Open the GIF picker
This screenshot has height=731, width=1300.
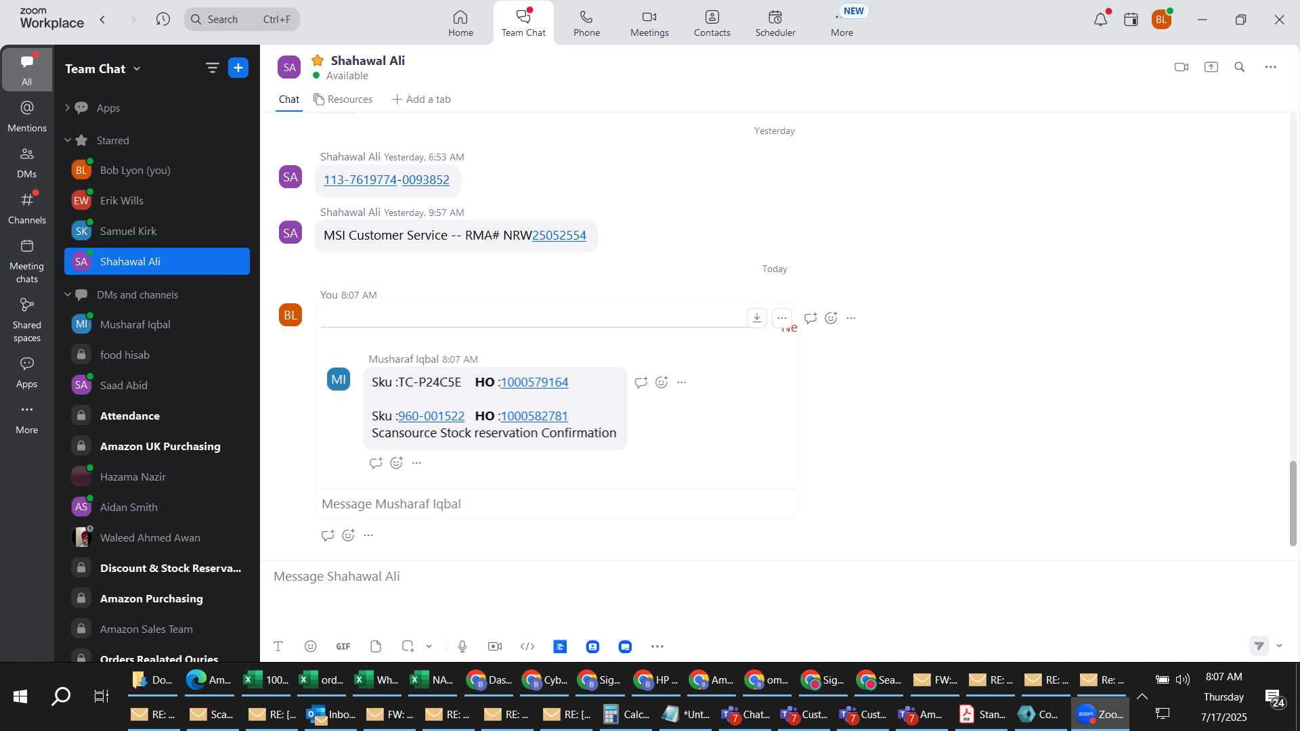click(343, 646)
